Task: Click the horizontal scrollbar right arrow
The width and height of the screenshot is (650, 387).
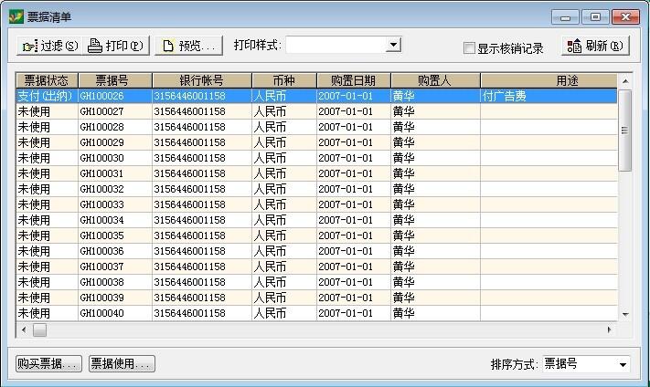Action: pos(610,329)
